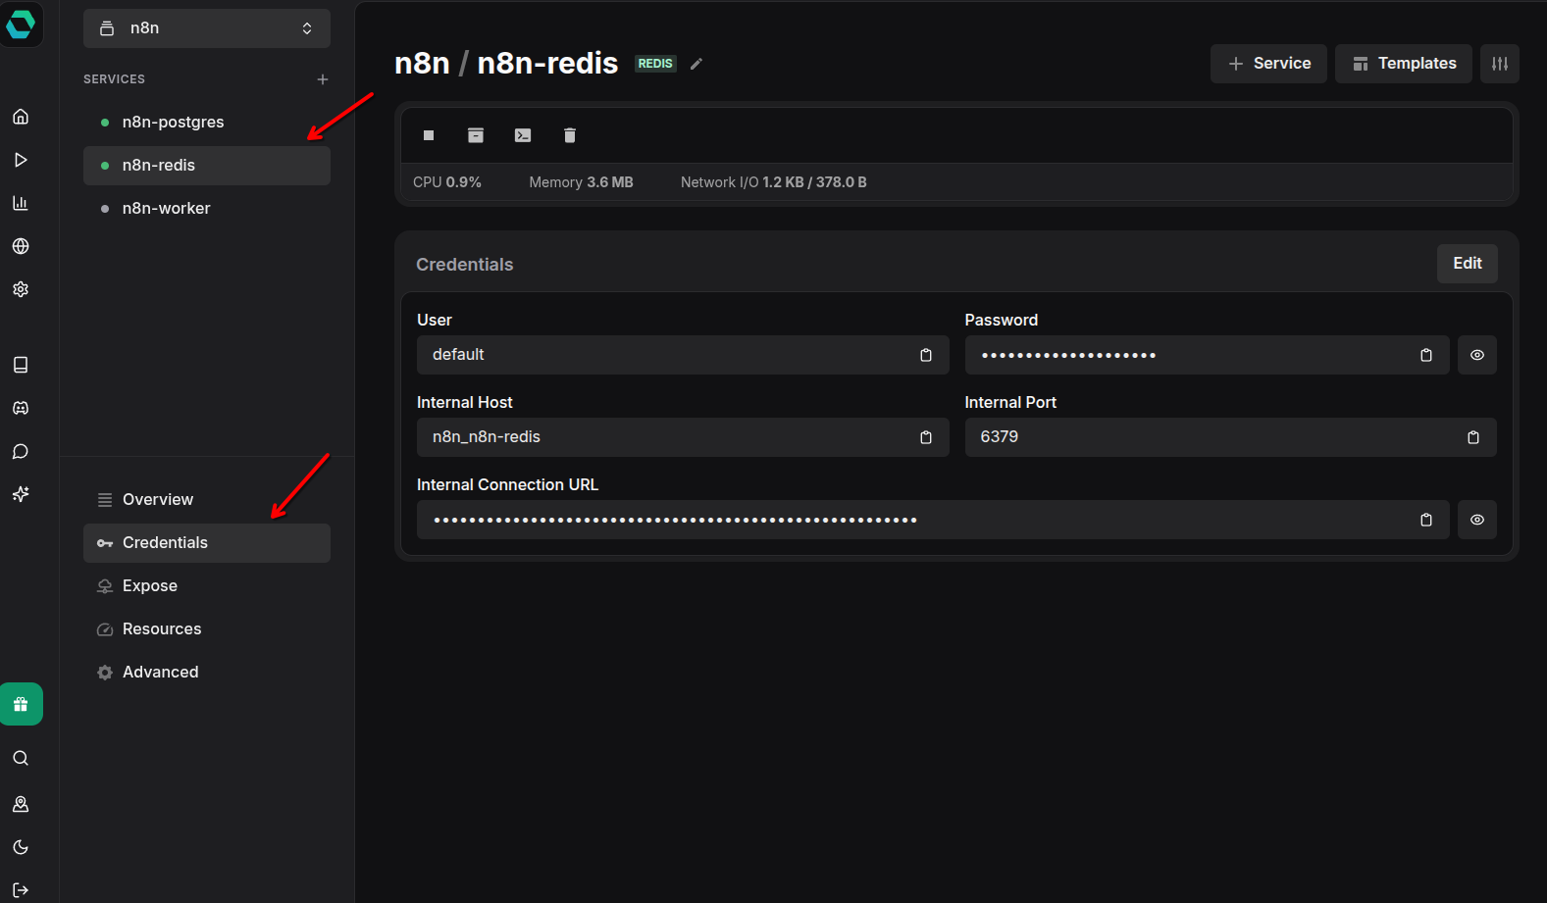This screenshot has height=903, width=1547.
Task: Open the sliders options button at top right
Action: (1500, 64)
